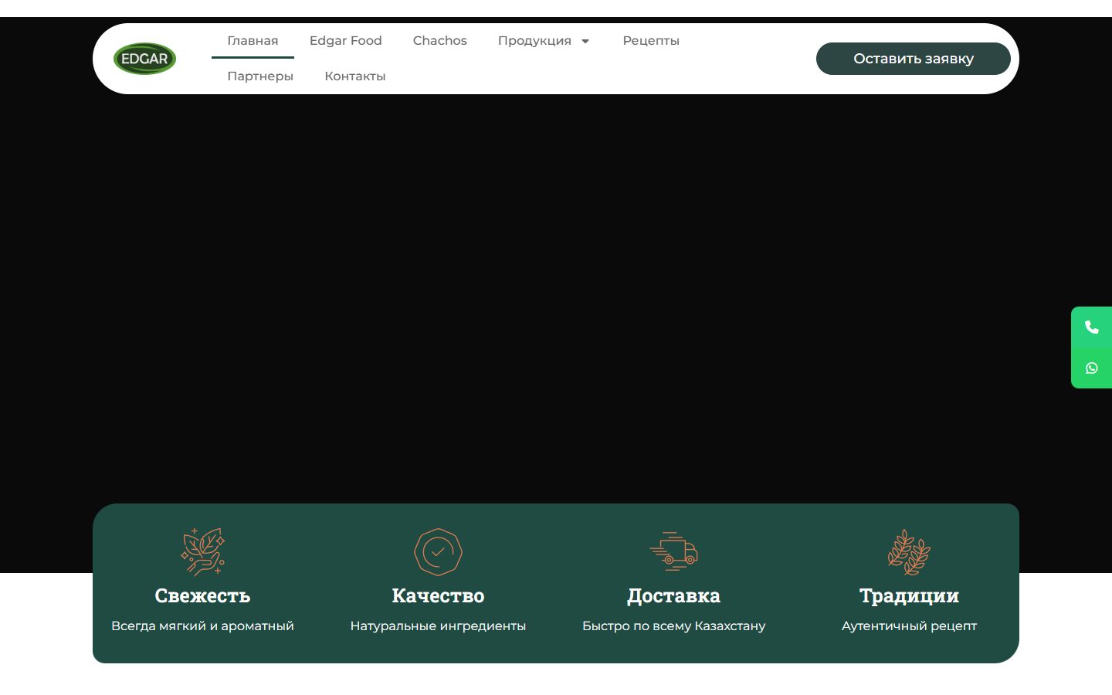This screenshot has height=695, width=1112.
Task: Click the Свежесть heading
Action: [x=202, y=596]
